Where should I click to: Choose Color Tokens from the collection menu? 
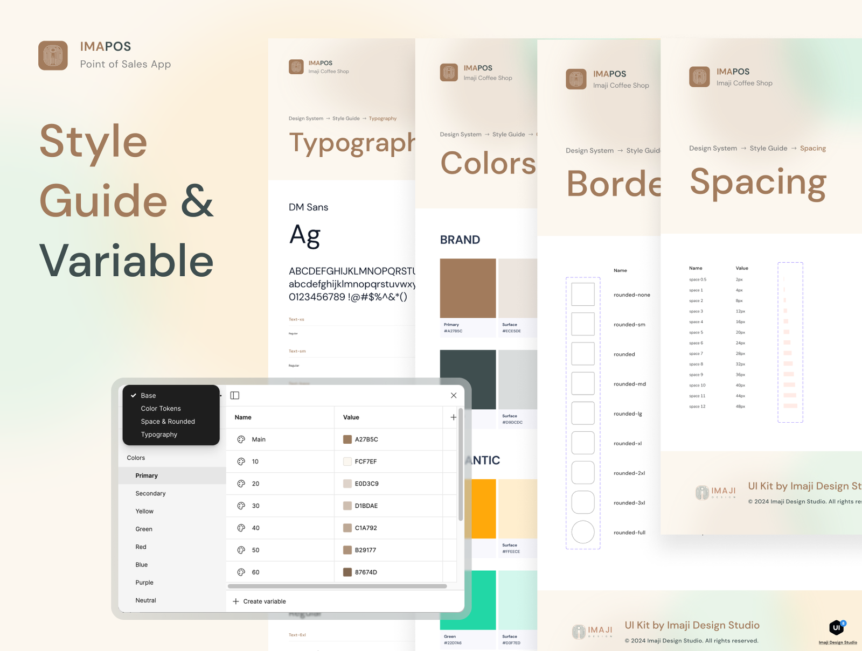[161, 409]
